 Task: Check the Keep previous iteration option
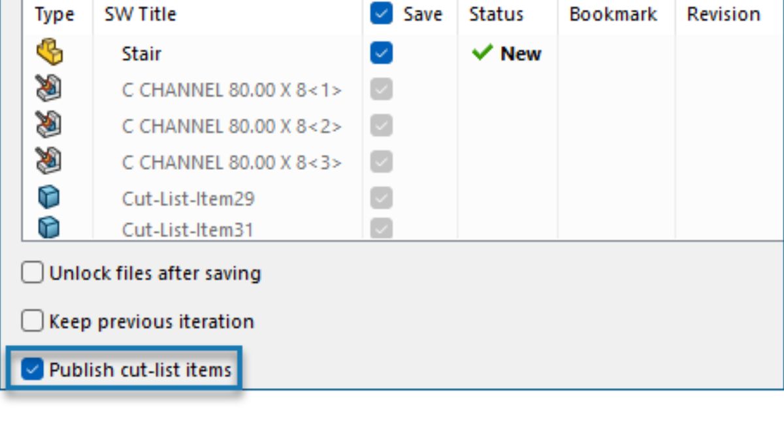click(x=32, y=321)
